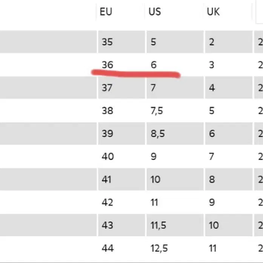This screenshot has width=263, height=263.
Task: Click the US size 8,5 cell
Action: tap(175, 134)
